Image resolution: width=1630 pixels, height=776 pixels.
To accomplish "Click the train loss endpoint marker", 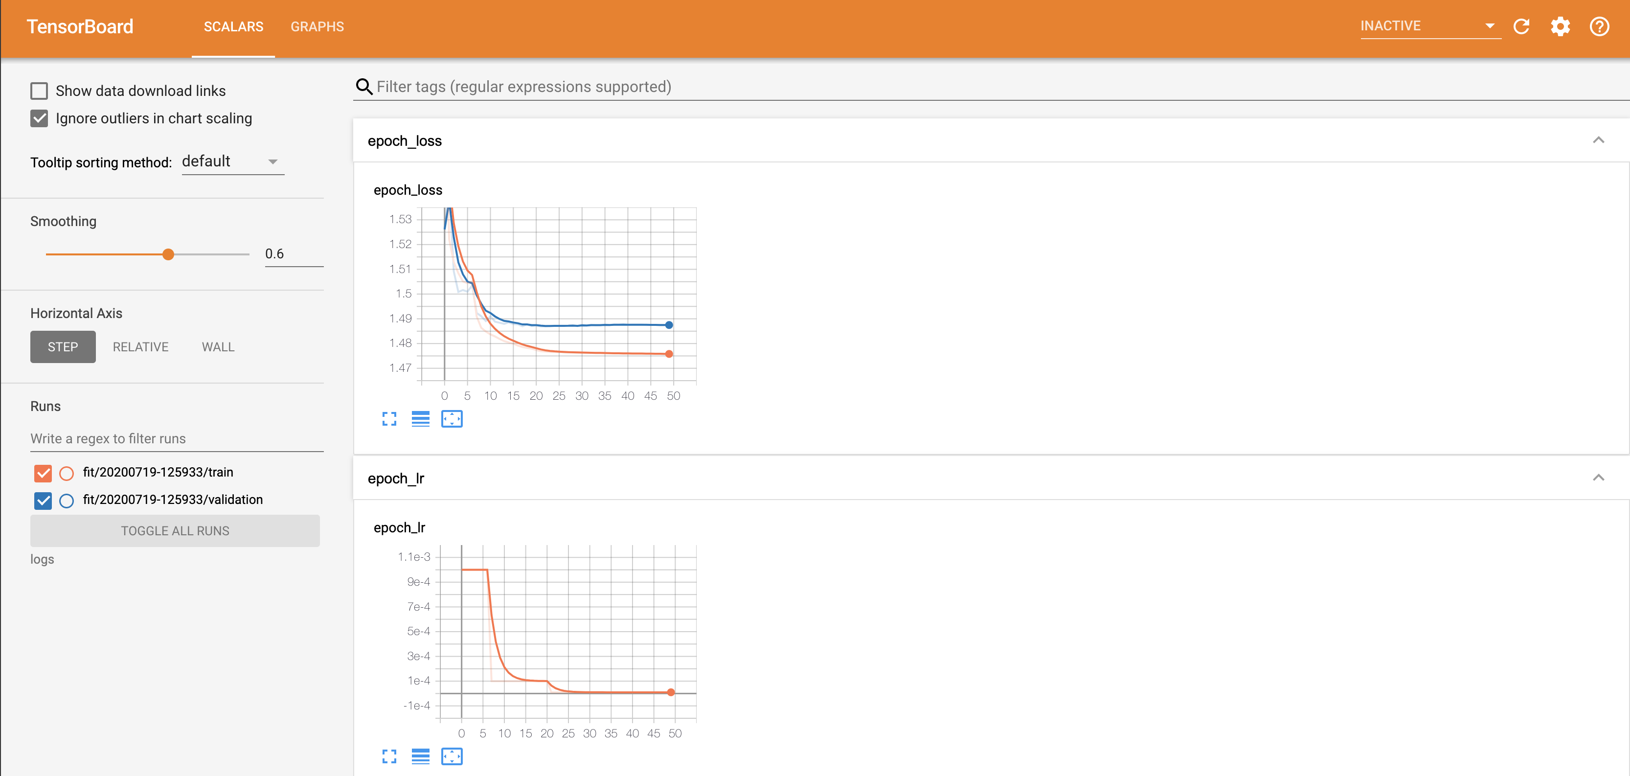I will [669, 354].
